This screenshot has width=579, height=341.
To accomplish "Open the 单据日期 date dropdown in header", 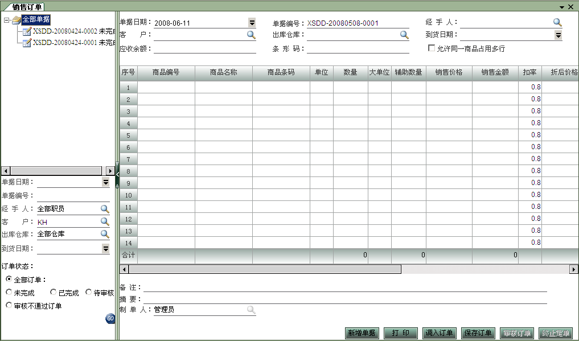I will click(252, 23).
